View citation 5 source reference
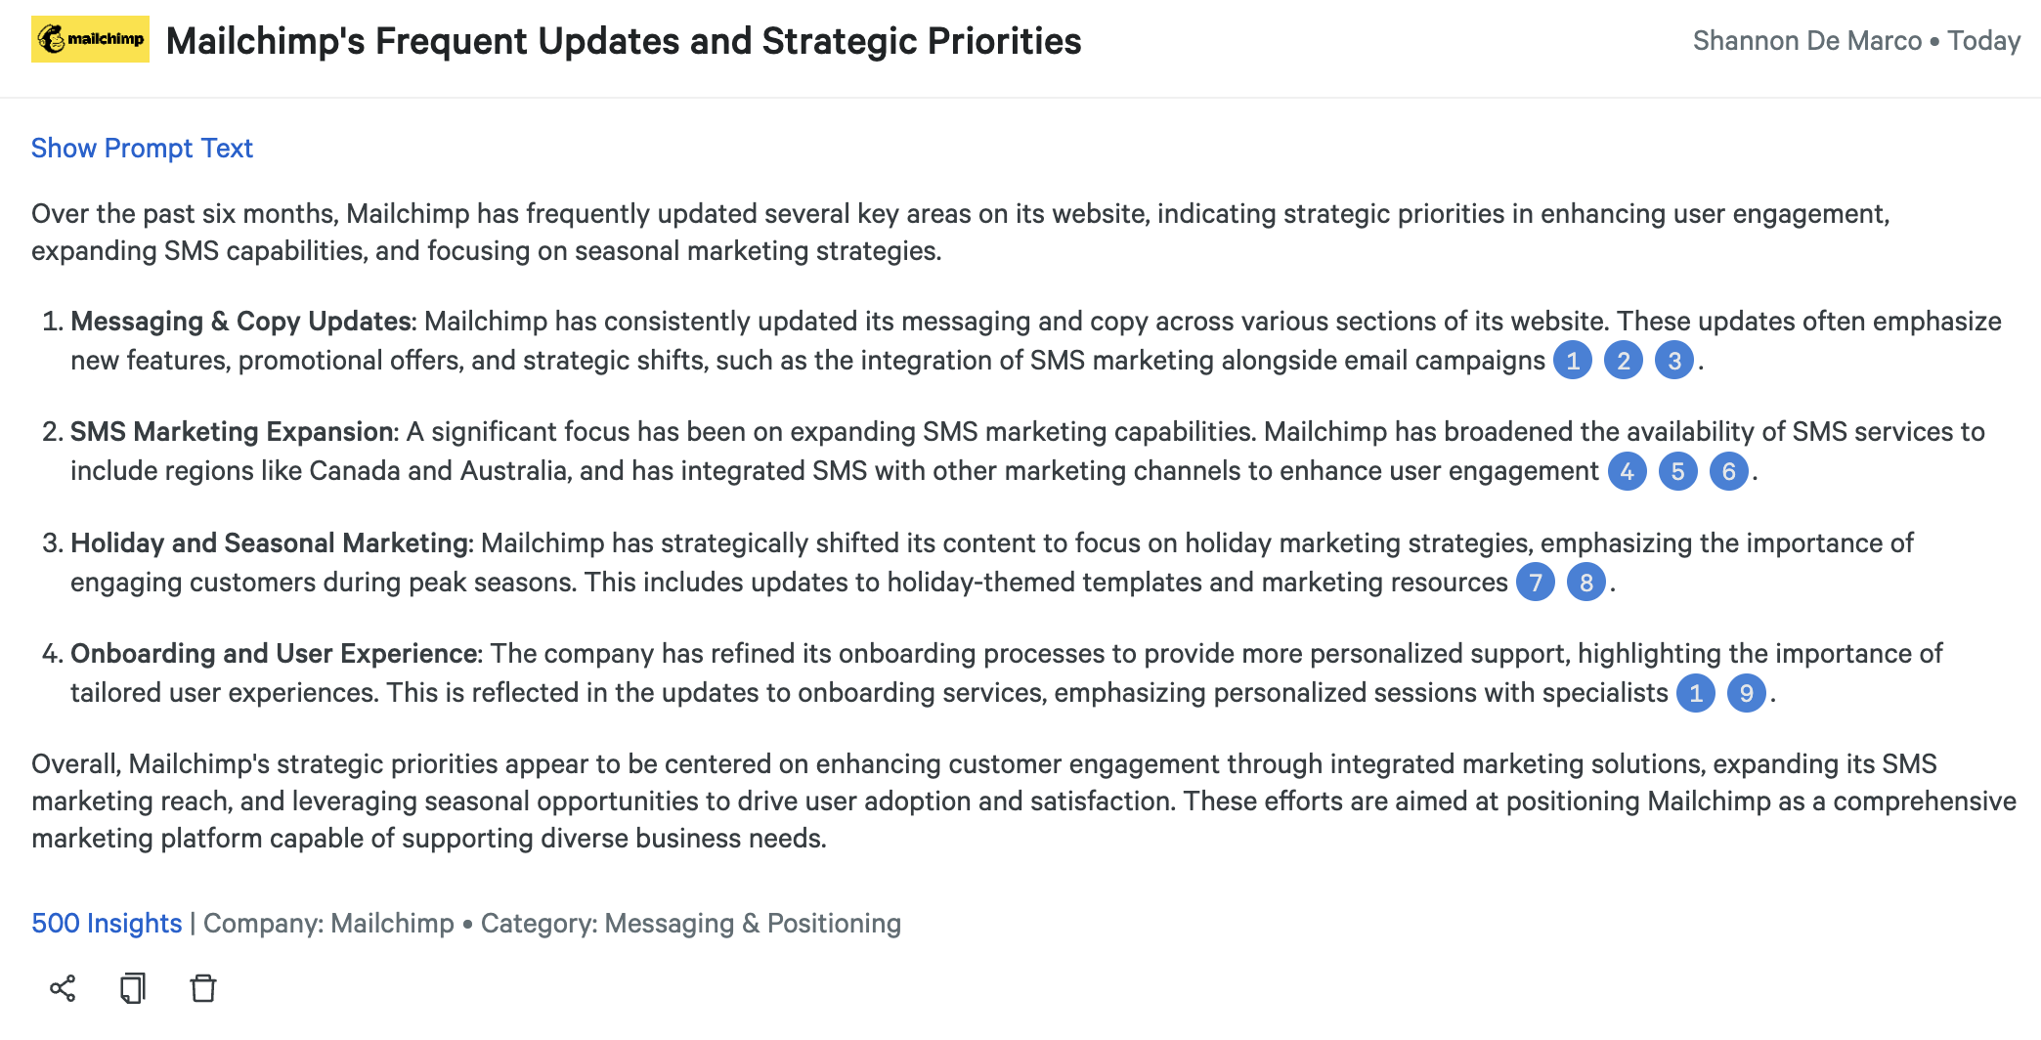 click(x=1678, y=472)
